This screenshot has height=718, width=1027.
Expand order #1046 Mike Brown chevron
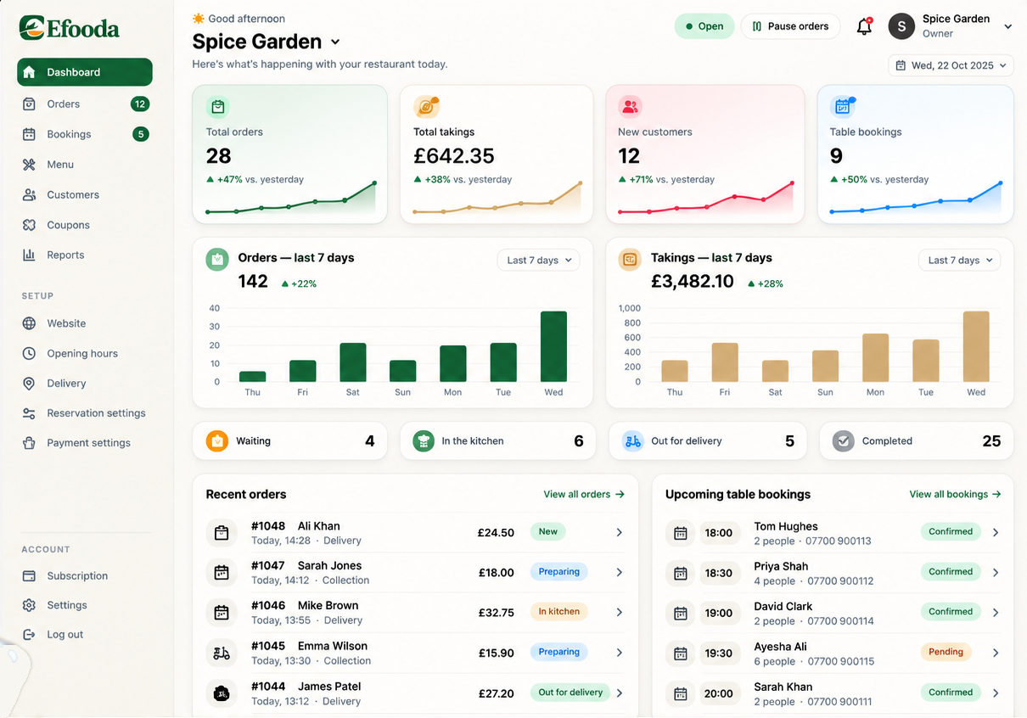click(x=620, y=613)
